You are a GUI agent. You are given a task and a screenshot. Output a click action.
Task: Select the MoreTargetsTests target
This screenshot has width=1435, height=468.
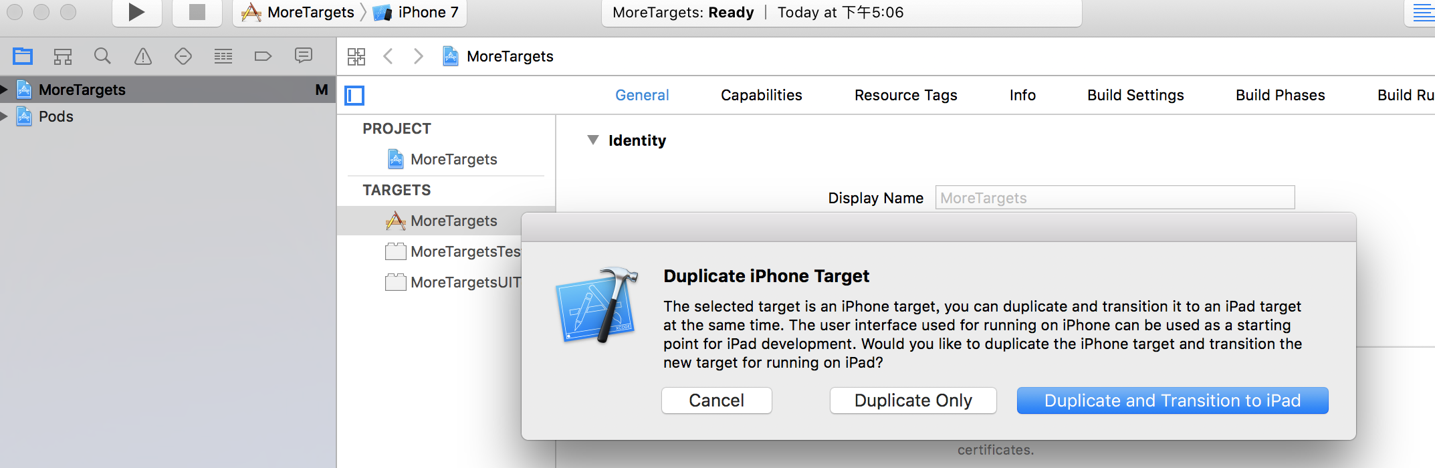pyautogui.click(x=453, y=251)
